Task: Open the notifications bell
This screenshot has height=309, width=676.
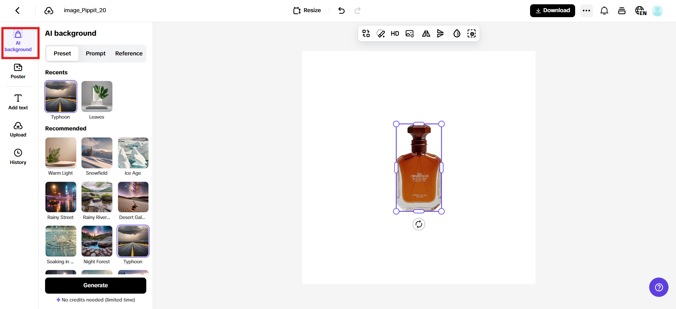Action: (x=604, y=11)
